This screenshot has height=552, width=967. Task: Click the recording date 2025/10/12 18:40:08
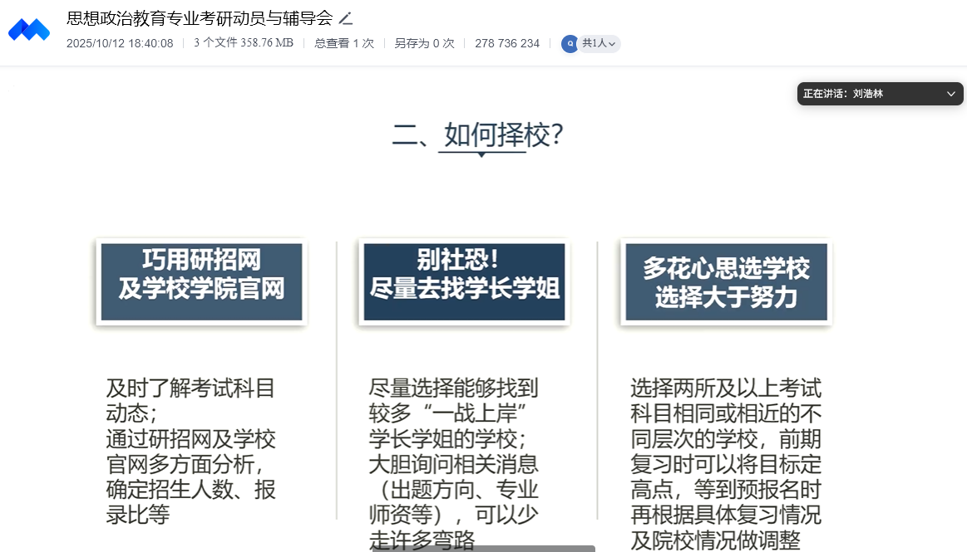(120, 43)
